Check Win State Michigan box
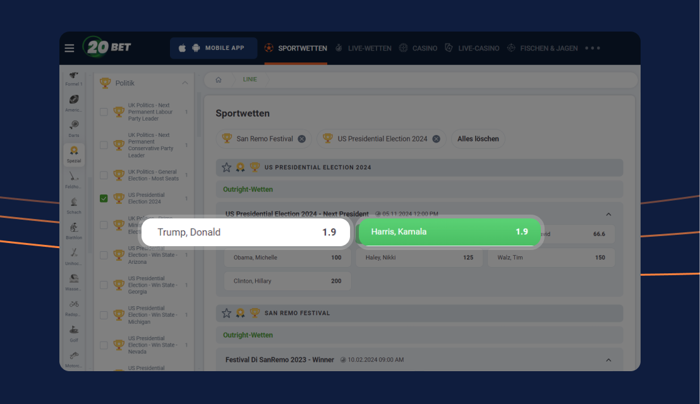 (104, 315)
